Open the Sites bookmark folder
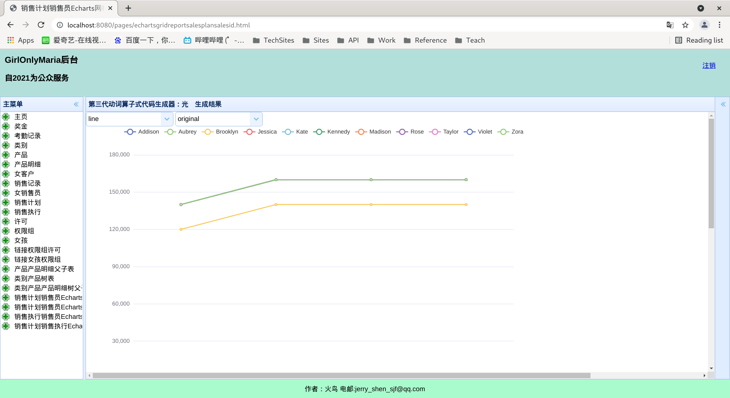 tap(316, 40)
